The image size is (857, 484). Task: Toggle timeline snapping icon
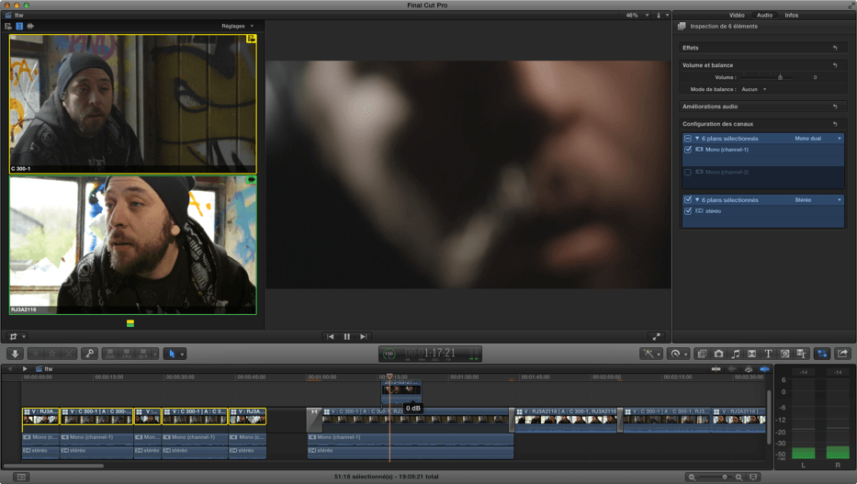pos(764,368)
